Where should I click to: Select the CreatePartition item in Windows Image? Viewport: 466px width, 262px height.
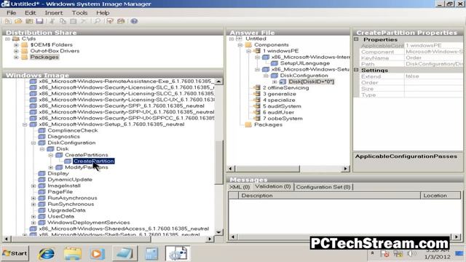click(x=94, y=162)
